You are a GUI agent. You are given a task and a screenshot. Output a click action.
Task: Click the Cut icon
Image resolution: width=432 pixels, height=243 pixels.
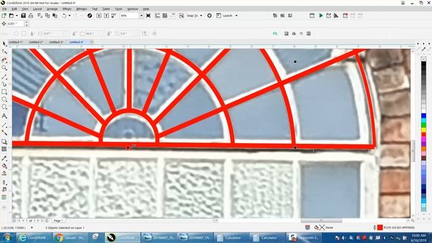pyautogui.click(x=40, y=16)
